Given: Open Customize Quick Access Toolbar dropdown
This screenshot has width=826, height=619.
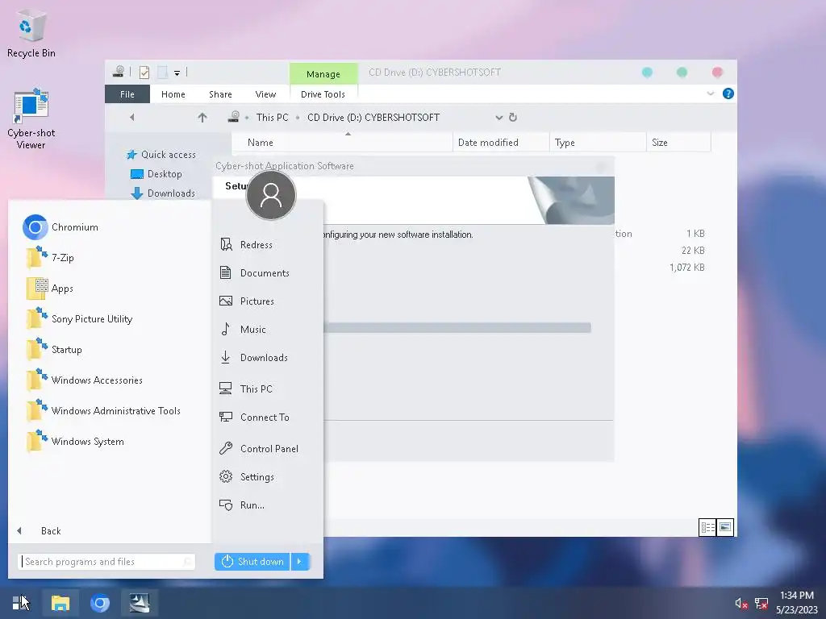Looking at the screenshot, I should click(177, 73).
